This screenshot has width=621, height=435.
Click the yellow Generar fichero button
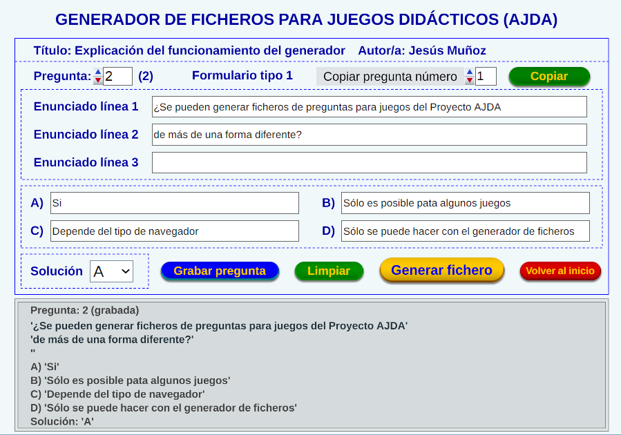click(x=441, y=270)
